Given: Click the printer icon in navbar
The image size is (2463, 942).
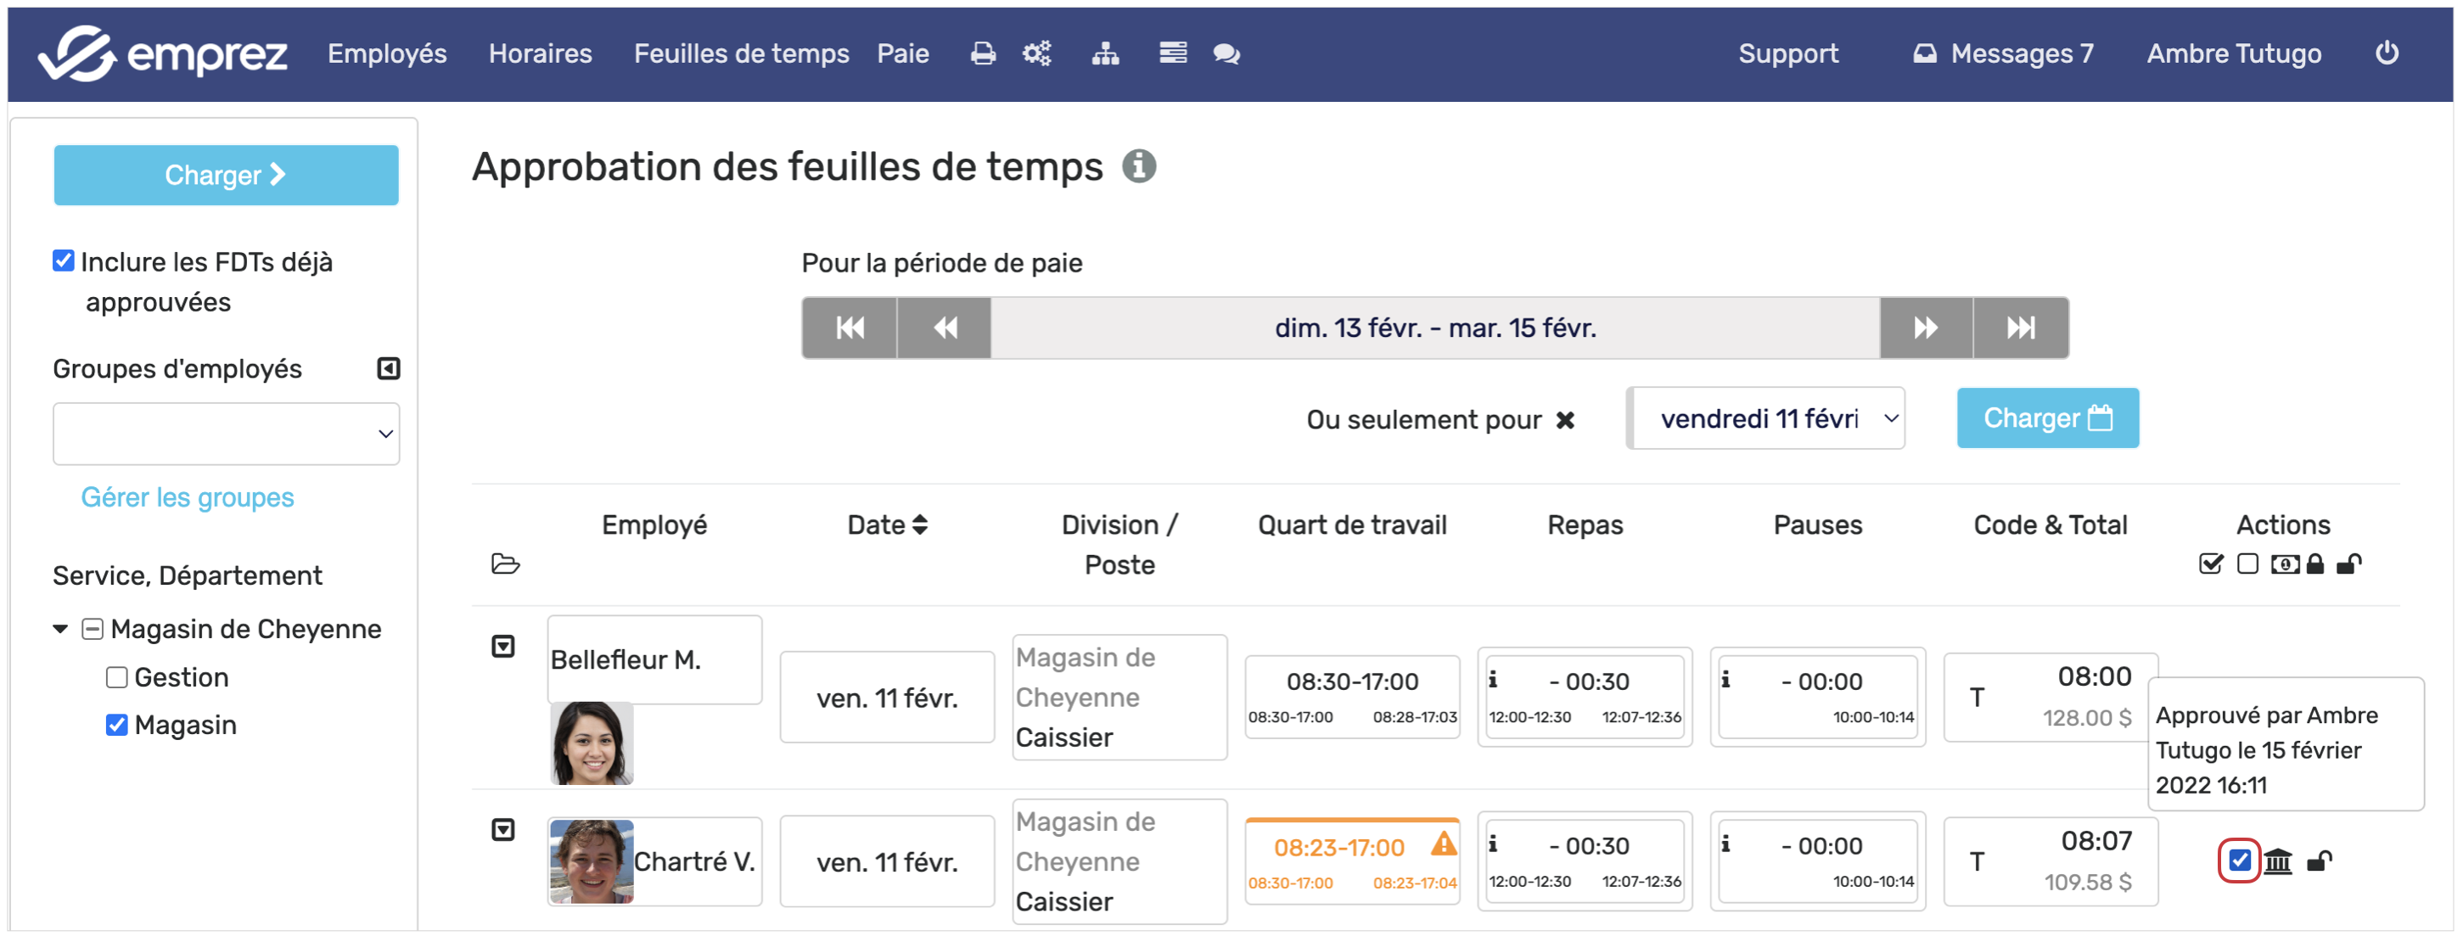Looking at the screenshot, I should [982, 53].
